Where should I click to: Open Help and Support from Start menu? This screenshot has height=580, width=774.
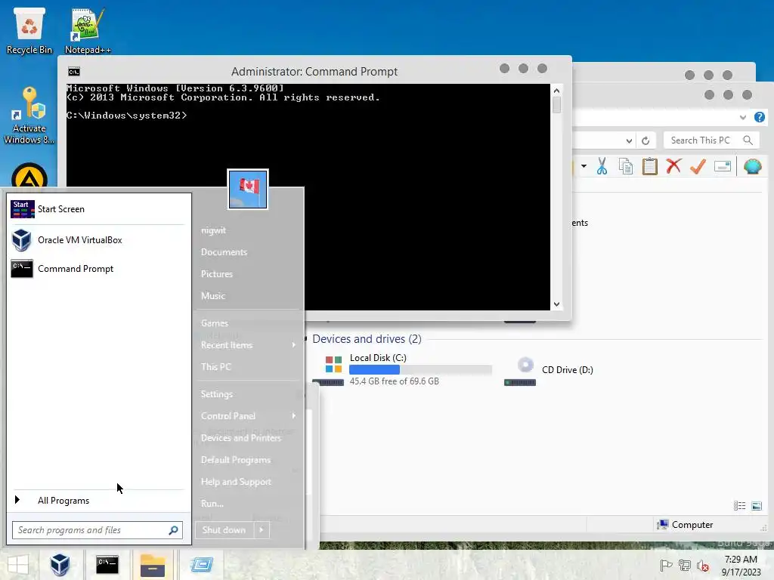(x=236, y=482)
